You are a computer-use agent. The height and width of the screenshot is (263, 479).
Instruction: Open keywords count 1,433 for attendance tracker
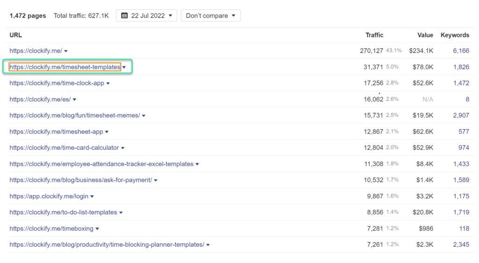click(461, 164)
